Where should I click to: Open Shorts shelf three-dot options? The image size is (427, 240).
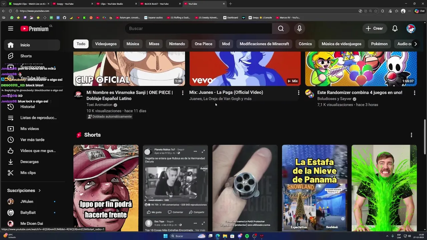click(x=411, y=135)
